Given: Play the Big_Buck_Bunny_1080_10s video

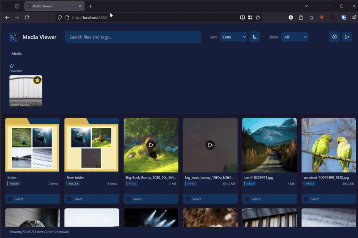Looking at the screenshot, I should [x=151, y=145].
